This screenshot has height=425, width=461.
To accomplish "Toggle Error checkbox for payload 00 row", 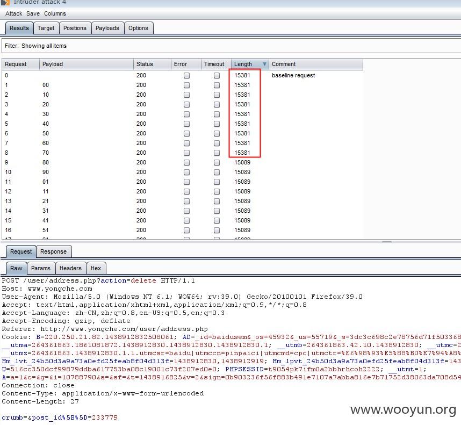I will pos(186,85).
